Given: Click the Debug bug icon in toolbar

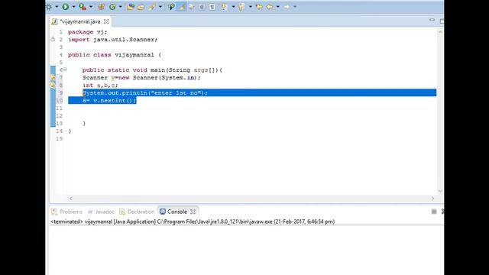Looking at the screenshot, I should tap(49, 7).
